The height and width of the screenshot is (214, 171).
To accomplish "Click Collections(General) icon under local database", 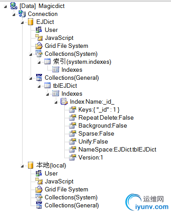I will (39, 205).
